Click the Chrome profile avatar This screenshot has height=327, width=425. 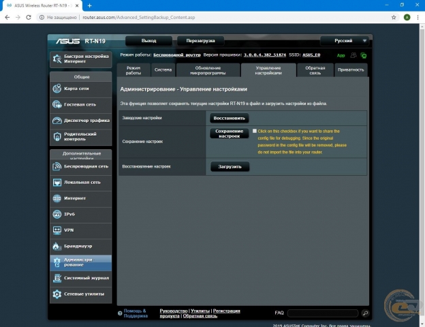[407, 17]
